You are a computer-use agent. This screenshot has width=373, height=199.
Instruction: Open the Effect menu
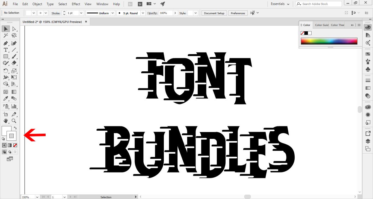coord(76,4)
